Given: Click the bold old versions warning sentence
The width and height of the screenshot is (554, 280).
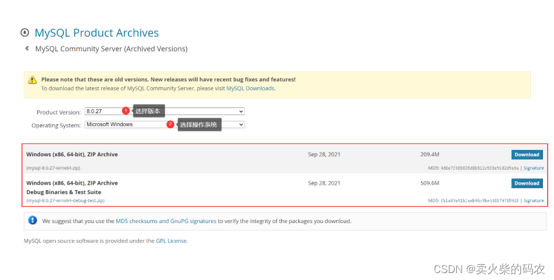Looking at the screenshot, I should tap(168, 80).
